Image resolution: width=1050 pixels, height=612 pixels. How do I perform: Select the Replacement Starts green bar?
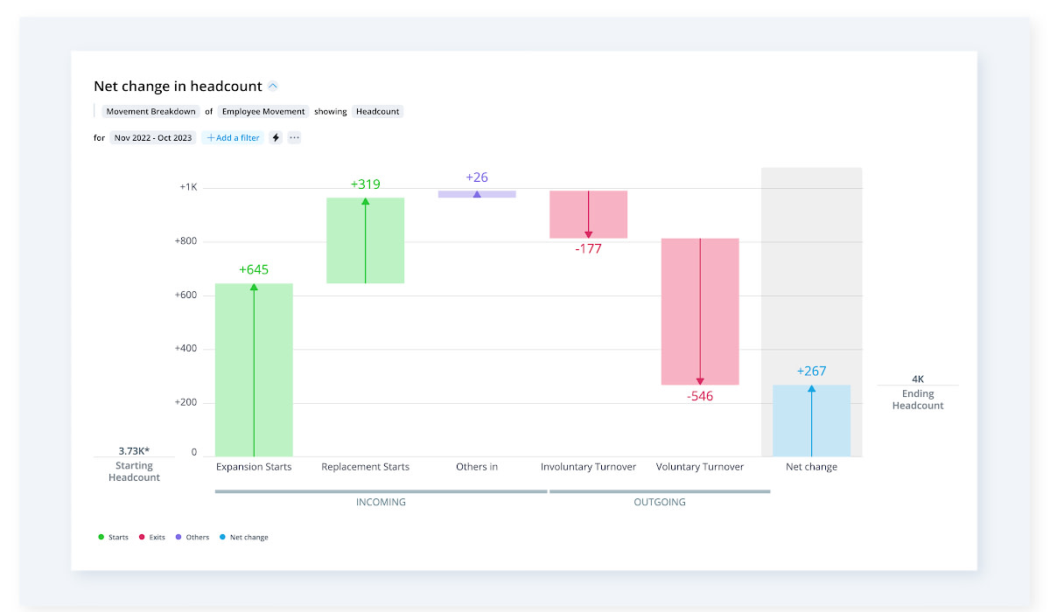pos(366,240)
